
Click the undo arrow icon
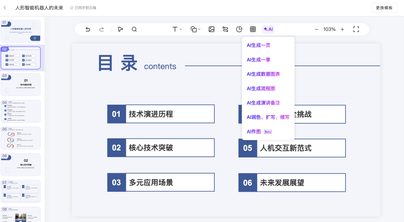click(x=88, y=29)
